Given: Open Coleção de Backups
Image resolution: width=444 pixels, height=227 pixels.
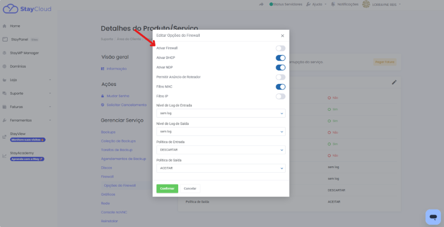Looking at the screenshot, I should (118, 141).
